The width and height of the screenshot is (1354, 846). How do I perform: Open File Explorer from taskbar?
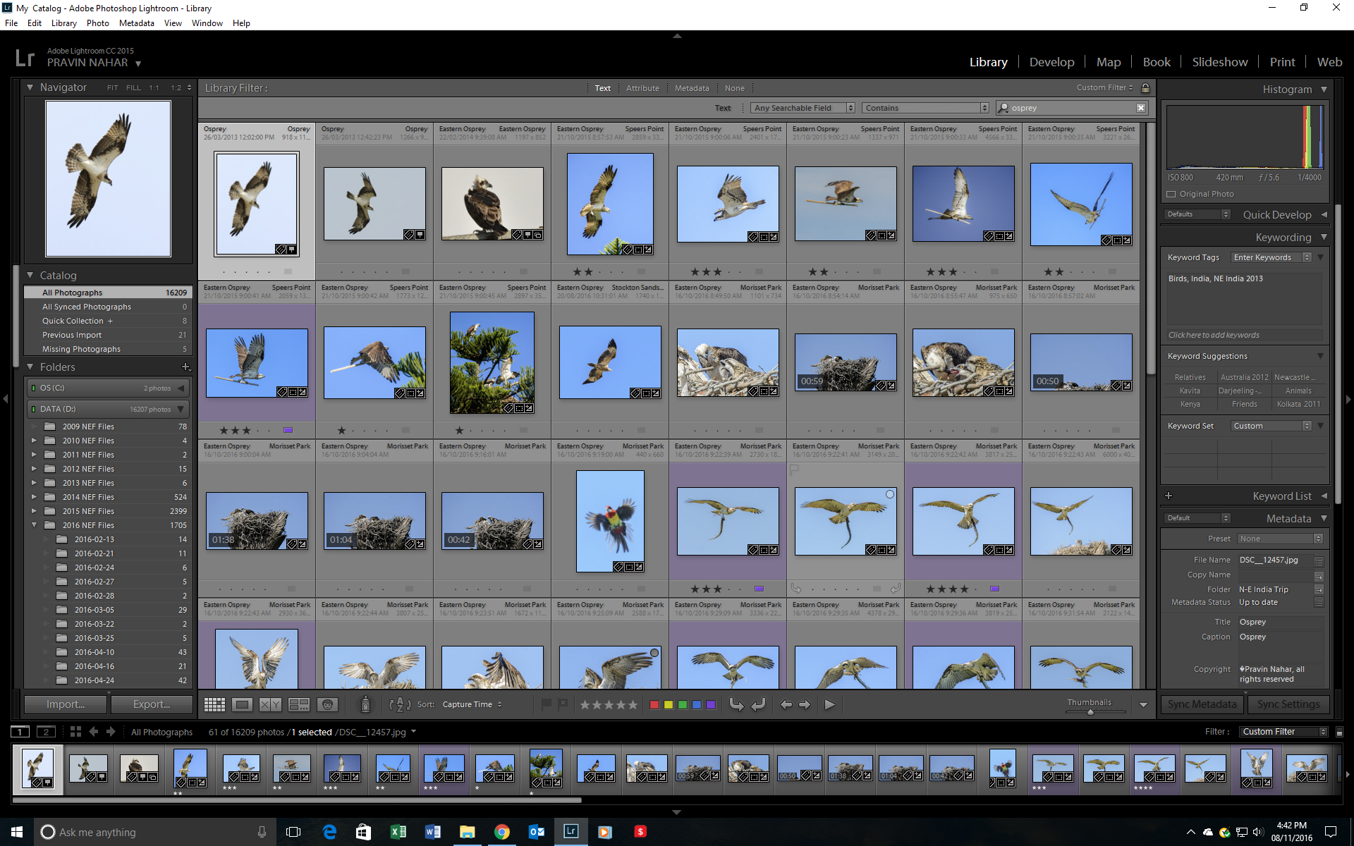coord(467,832)
